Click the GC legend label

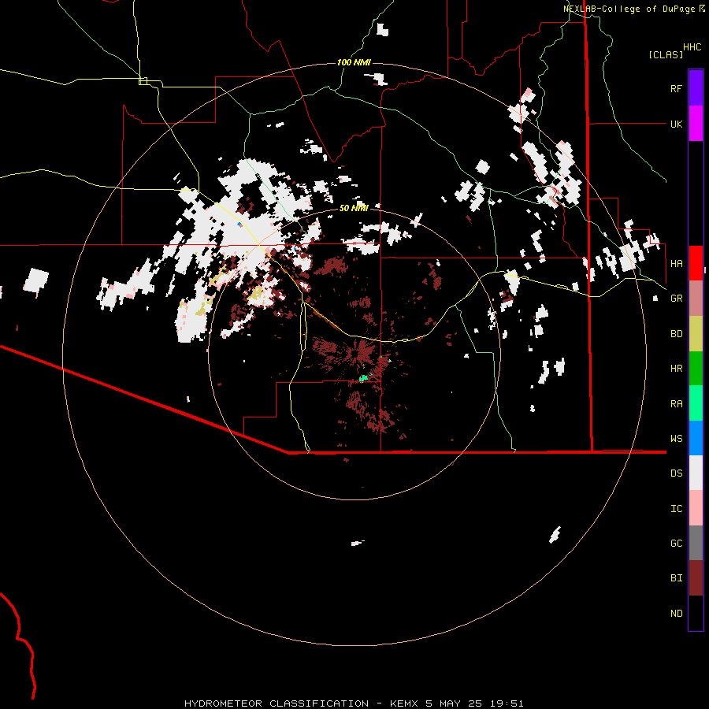coord(676,543)
